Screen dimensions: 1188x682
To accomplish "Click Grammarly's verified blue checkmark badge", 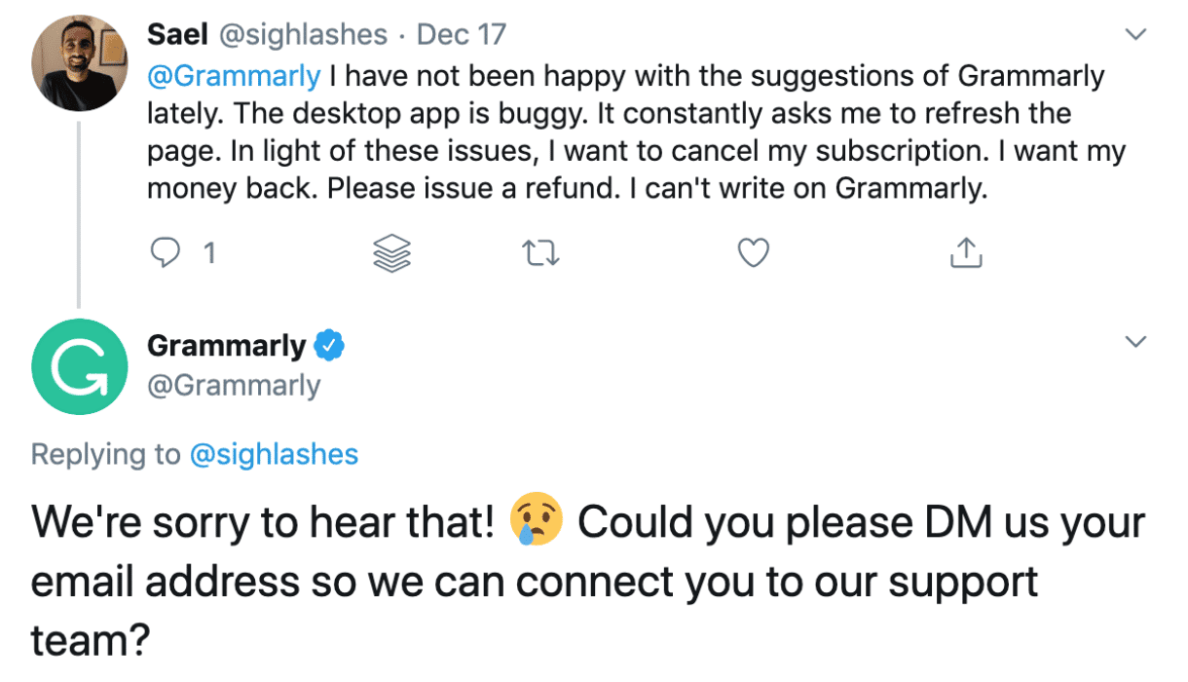I will pyautogui.click(x=330, y=342).
